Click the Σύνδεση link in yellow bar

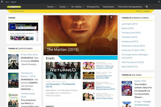tap(139, 11)
